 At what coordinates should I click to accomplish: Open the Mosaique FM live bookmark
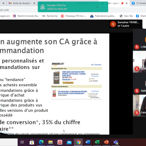coord(74,16)
